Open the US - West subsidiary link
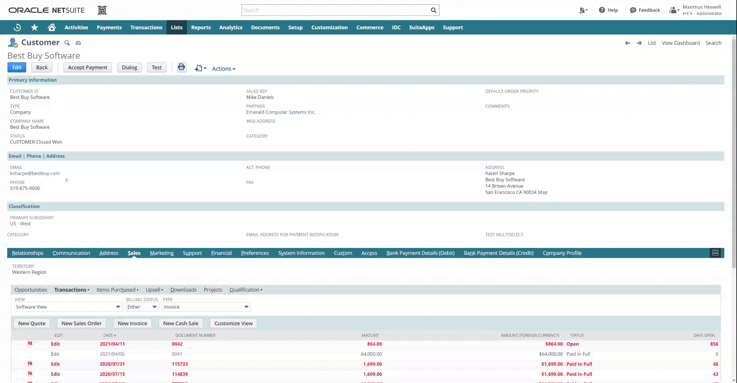The width and height of the screenshot is (737, 383). pyautogui.click(x=20, y=224)
